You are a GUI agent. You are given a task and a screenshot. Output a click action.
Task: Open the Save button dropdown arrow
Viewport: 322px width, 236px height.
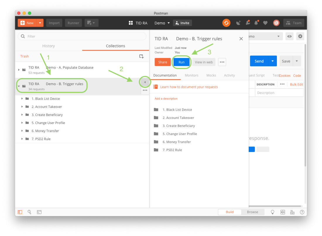coord(297,61)
